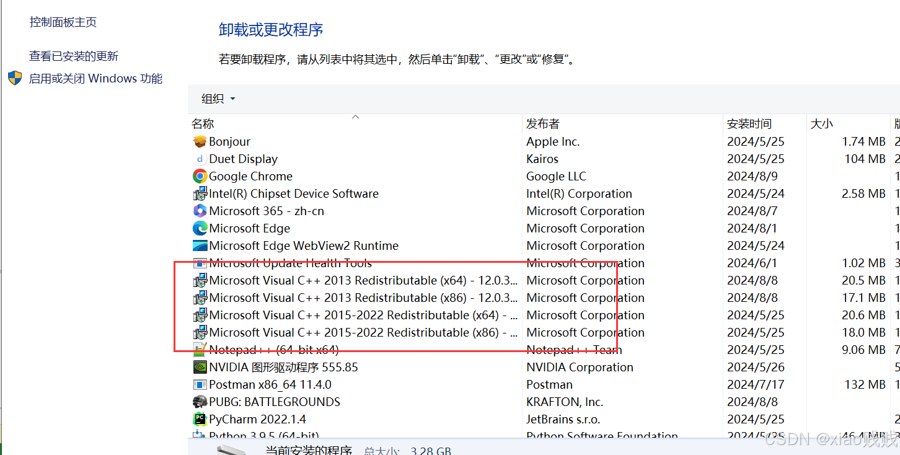Image resolution: width=900 pixels, height=455 pixels.
Task: Select the Bonjour row name
Action: point(230,142)
